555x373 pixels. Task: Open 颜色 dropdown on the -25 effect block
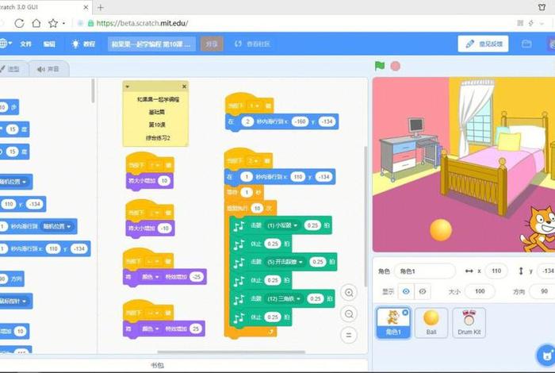151,277
